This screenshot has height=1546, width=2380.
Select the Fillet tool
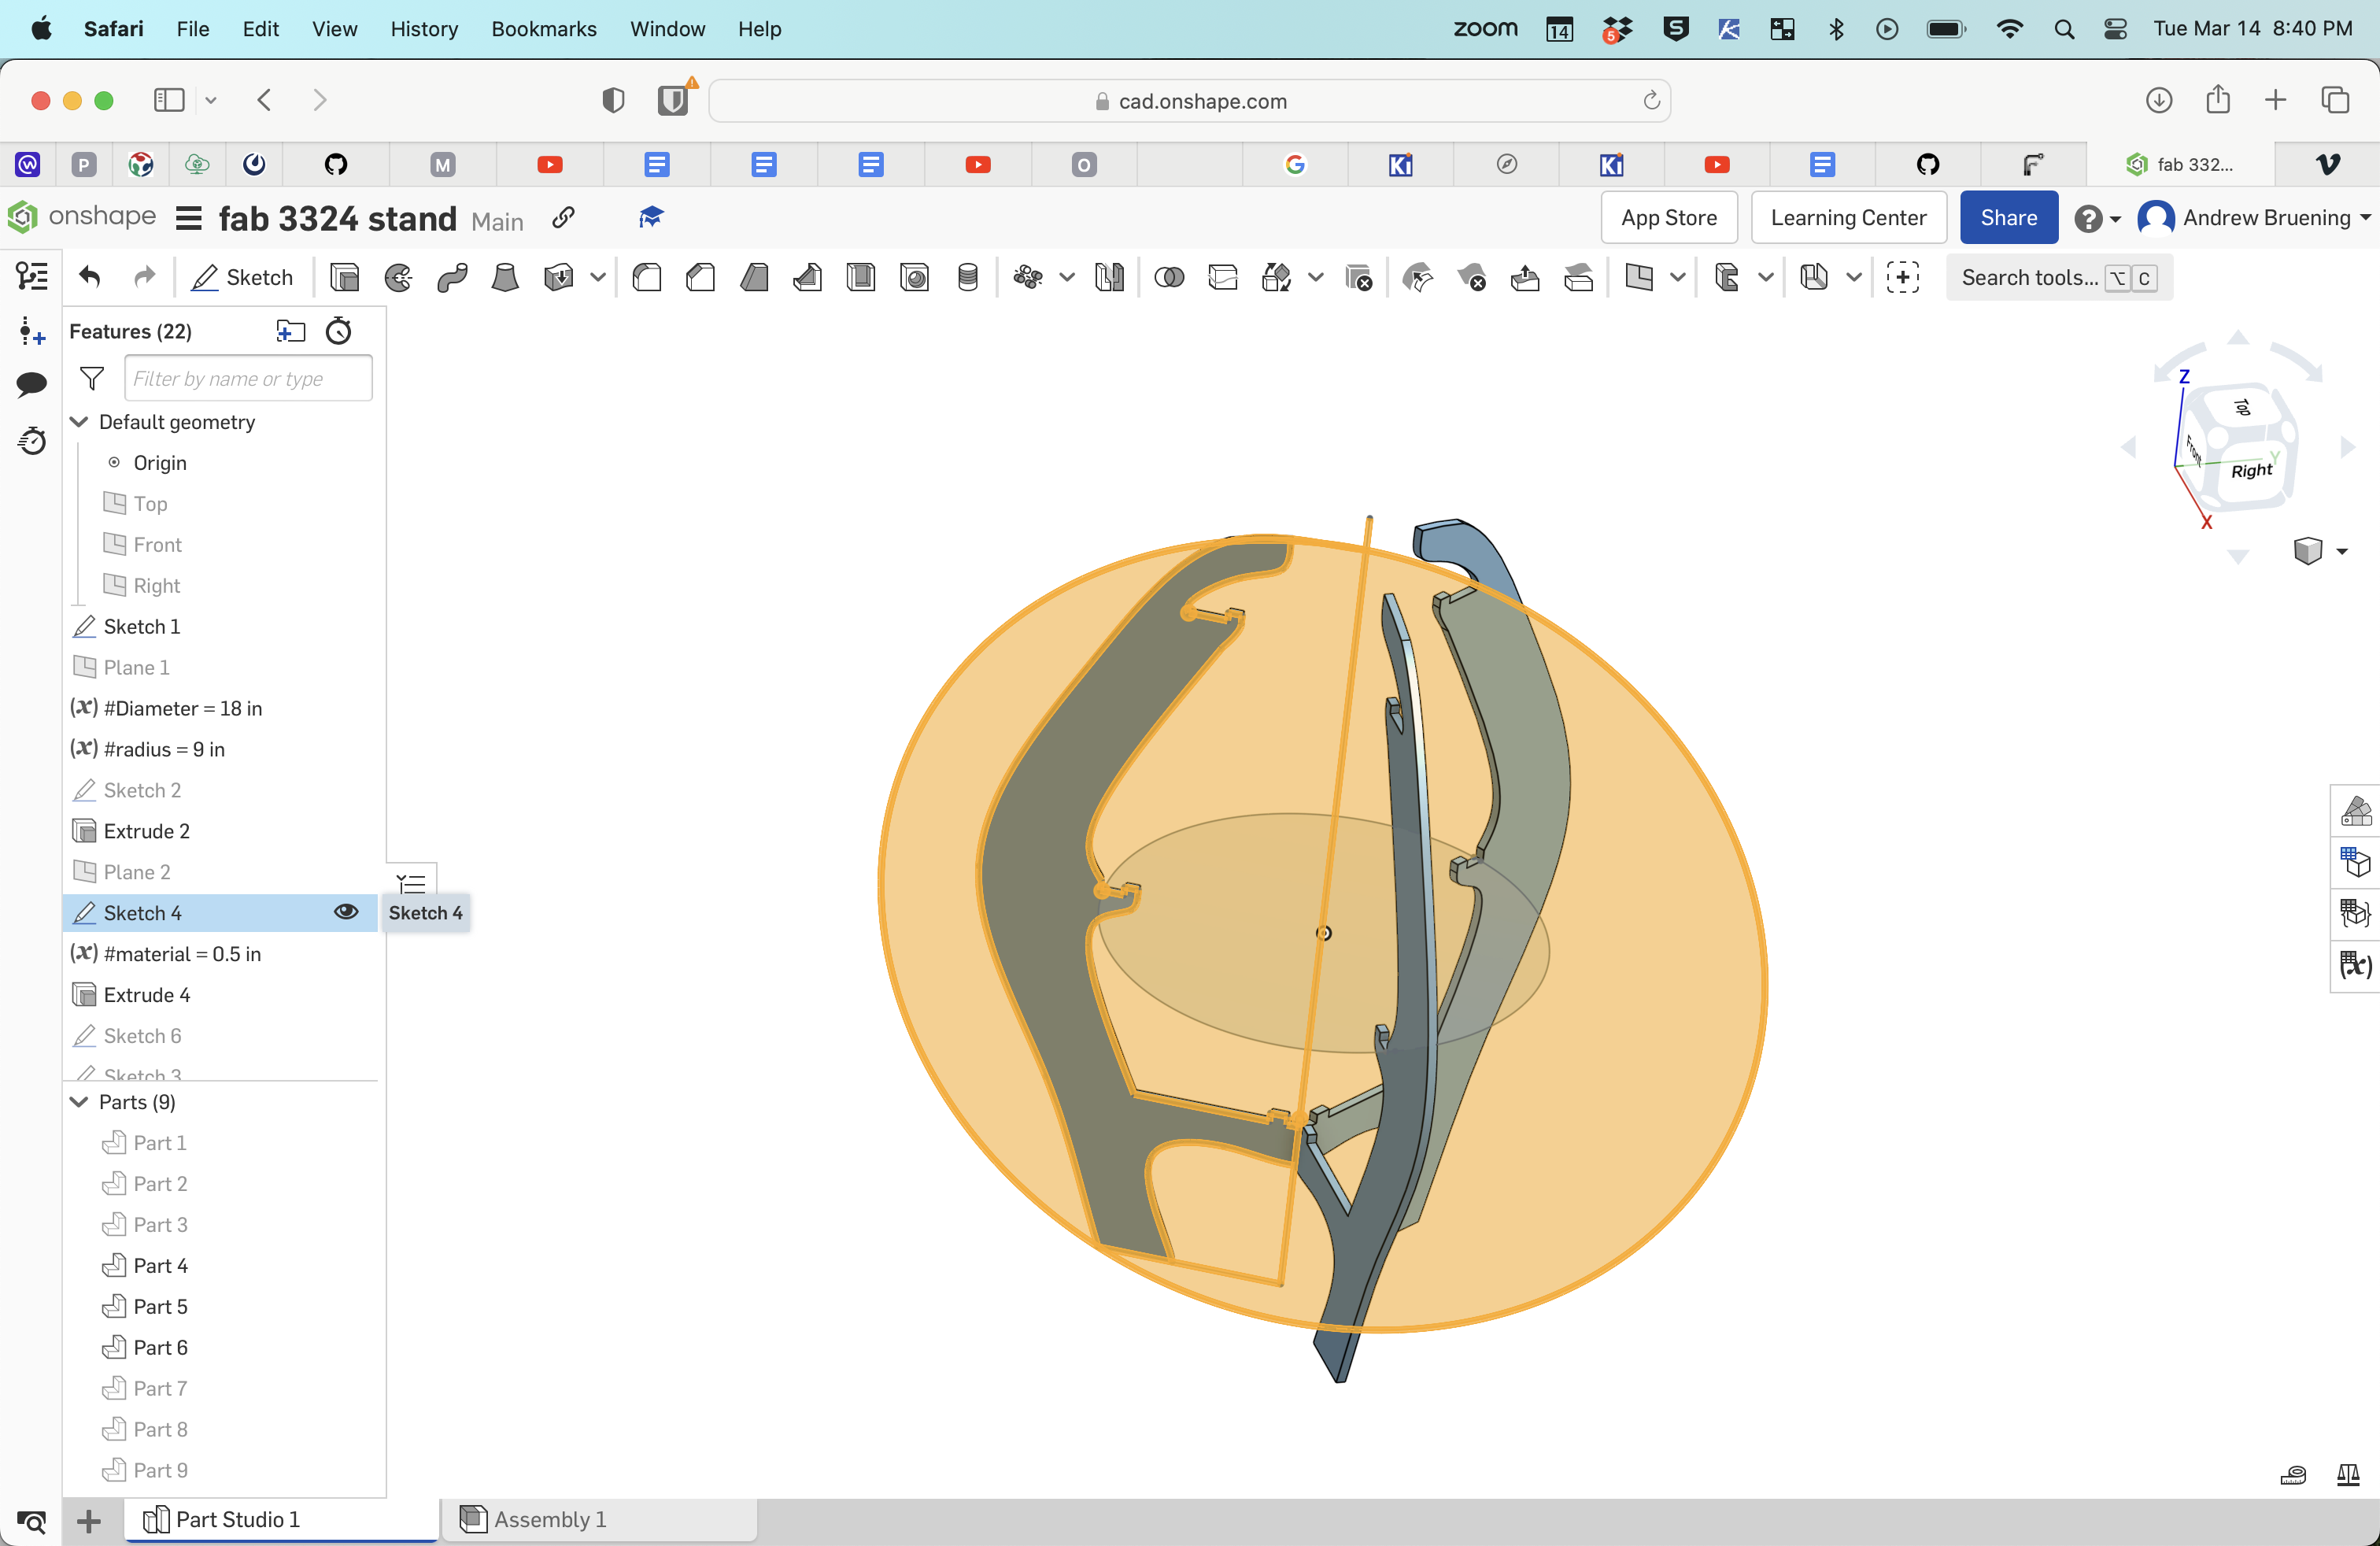[647, 277]
